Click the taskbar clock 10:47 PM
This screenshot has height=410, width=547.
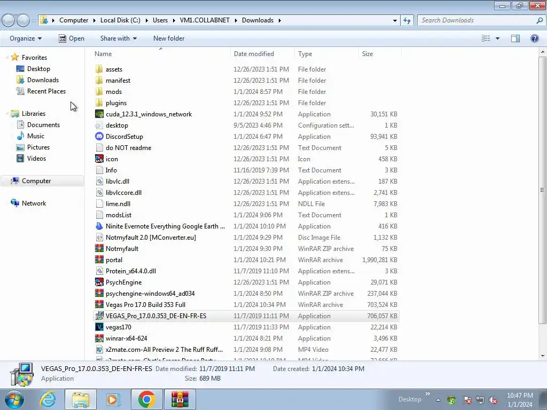(x=520, y=396)
